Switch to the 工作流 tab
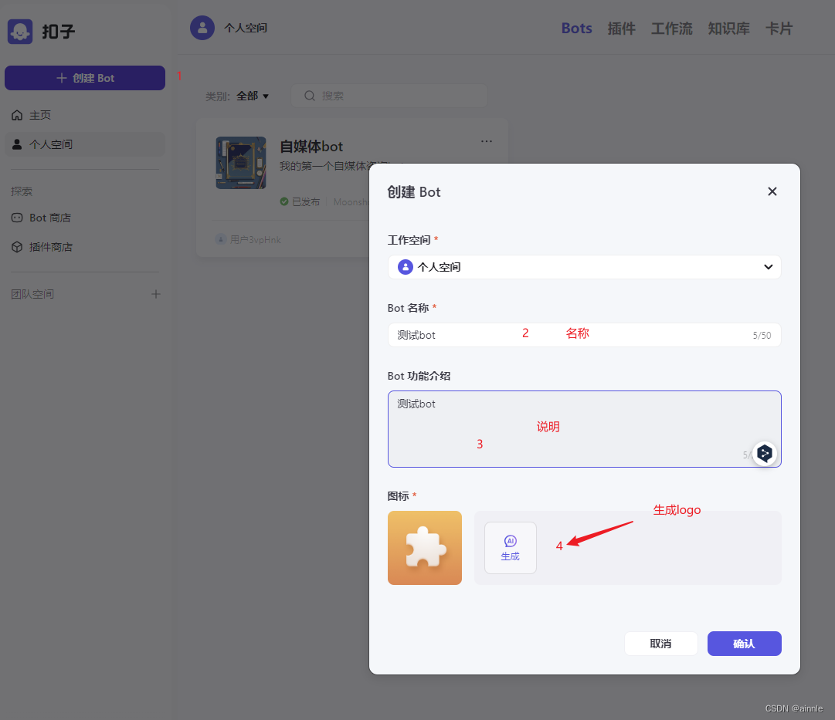The height and width of the screenshot is (720, 835). pos(671,29)
